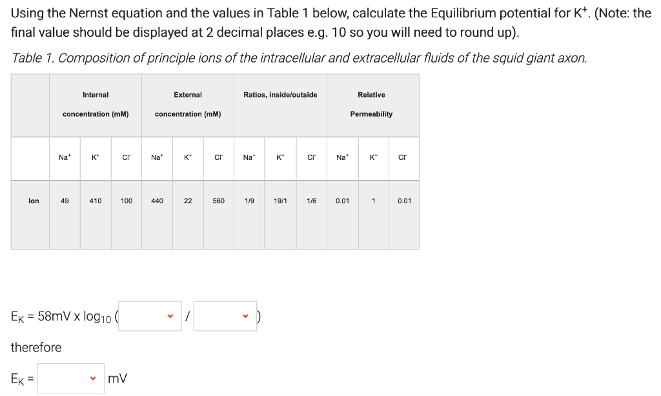The height and width of the screenshot is (396, 661).
Task: Open the EK answer dropdown above mV
Action: point(70,378)
